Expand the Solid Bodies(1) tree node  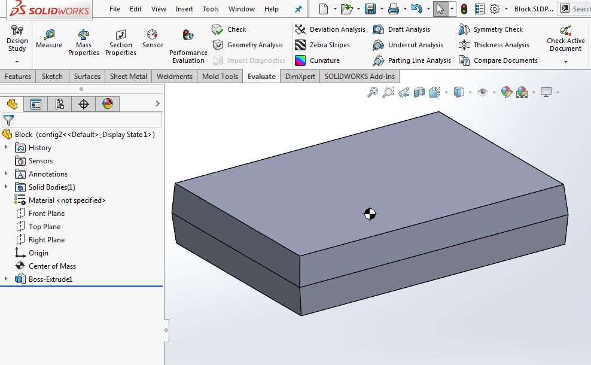tap(5, 187)
